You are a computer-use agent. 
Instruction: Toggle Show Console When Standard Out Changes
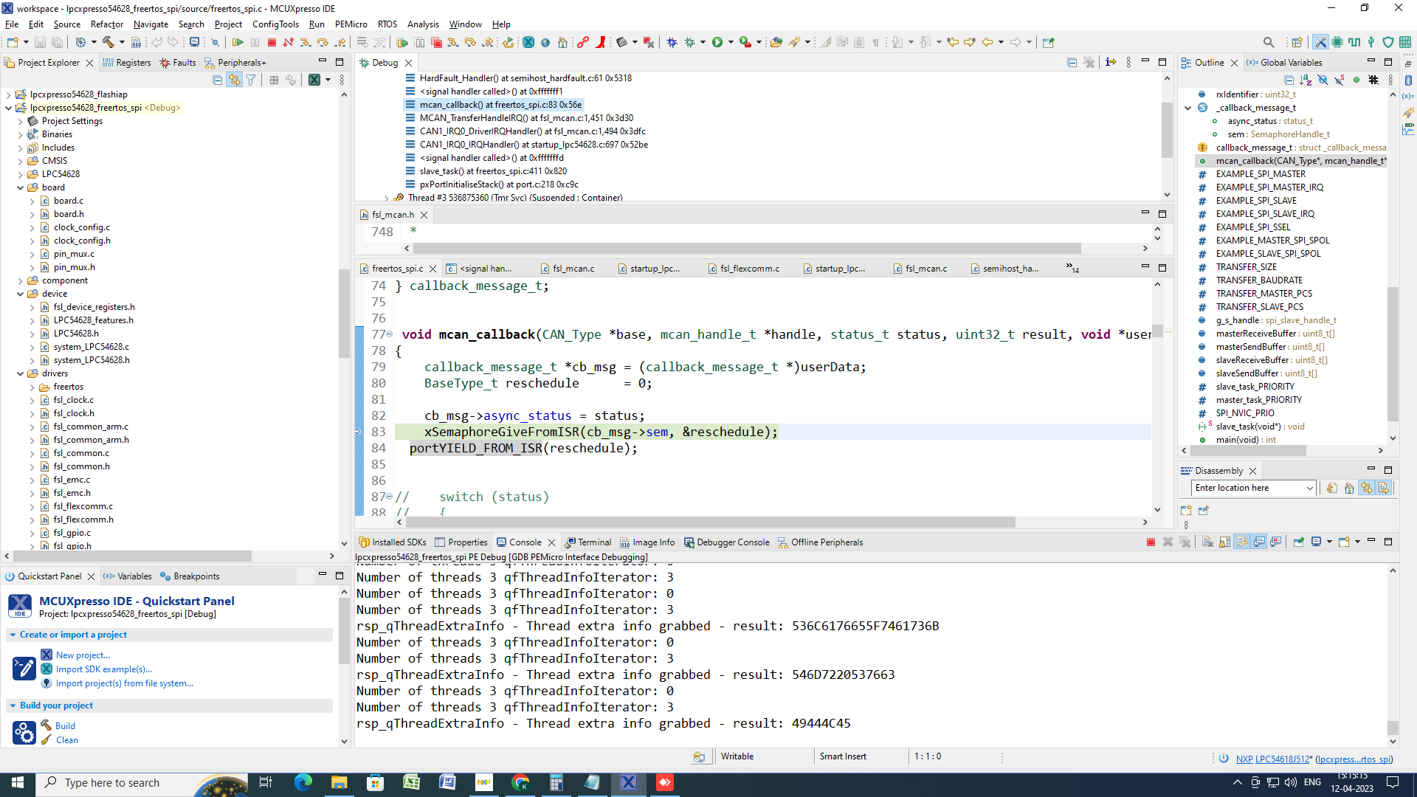[1259, 542]
